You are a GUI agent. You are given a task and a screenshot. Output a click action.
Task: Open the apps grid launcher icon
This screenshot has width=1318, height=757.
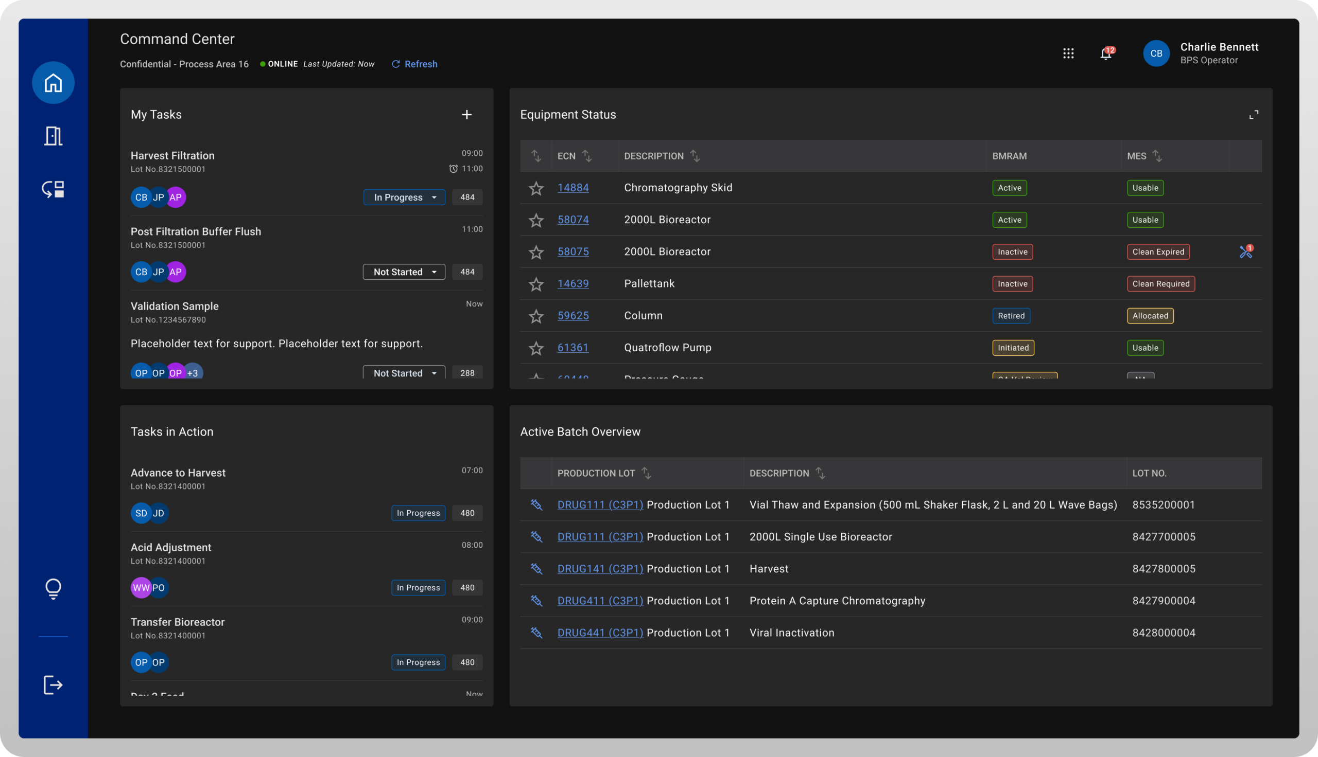point(1068,53)
